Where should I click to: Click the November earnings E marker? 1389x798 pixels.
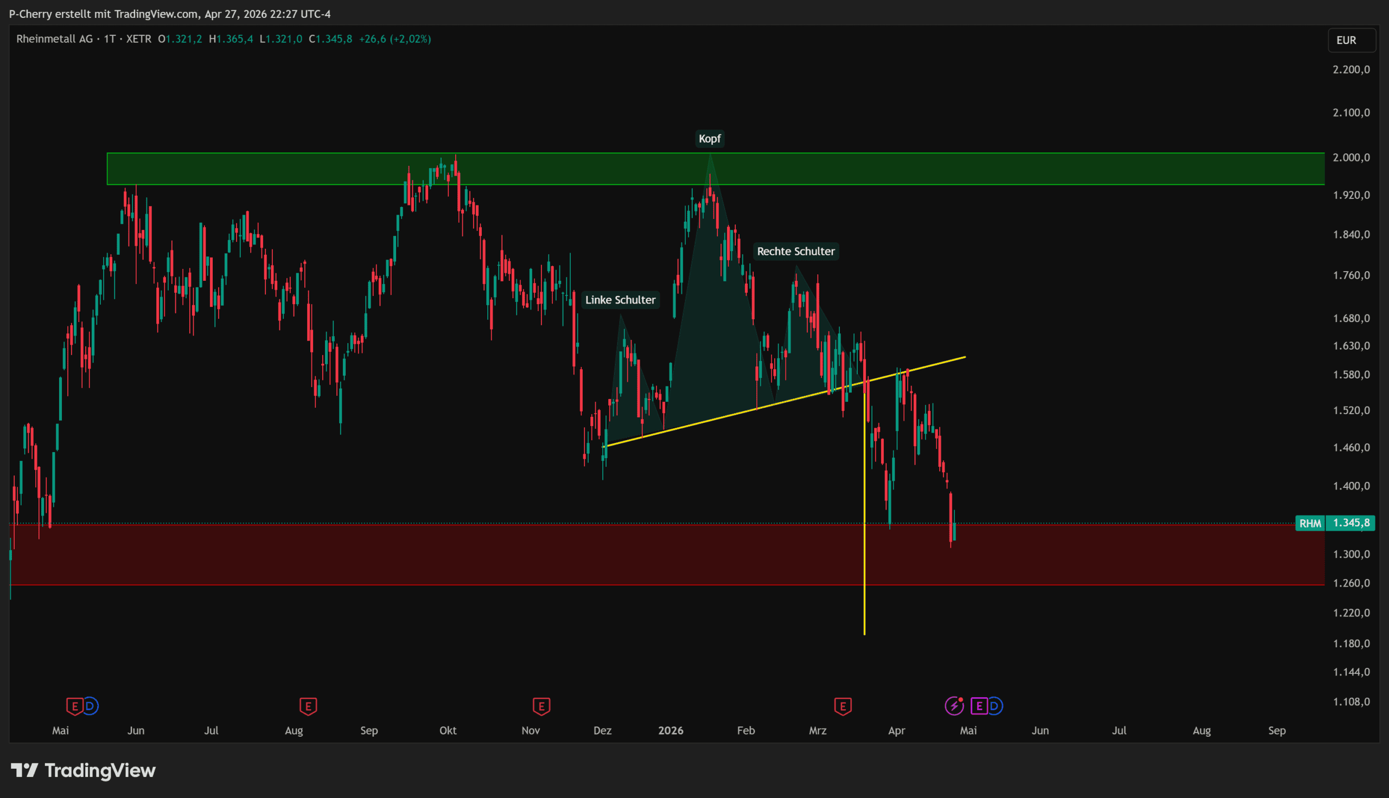[x=541, y=706]
